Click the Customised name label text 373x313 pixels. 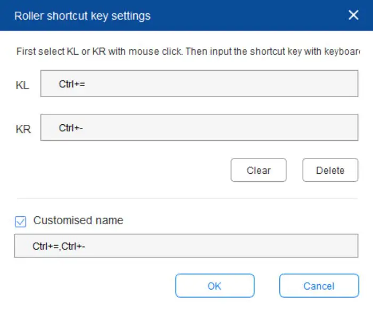click(78, 220)
